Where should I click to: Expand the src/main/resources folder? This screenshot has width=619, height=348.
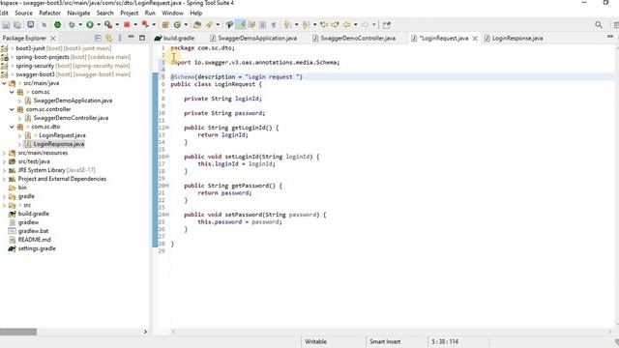click(4, 153)
